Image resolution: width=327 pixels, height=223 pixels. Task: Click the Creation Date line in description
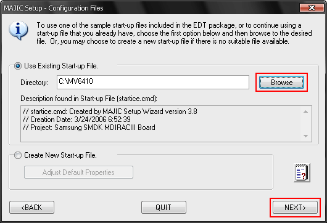(x=77, y=120)
